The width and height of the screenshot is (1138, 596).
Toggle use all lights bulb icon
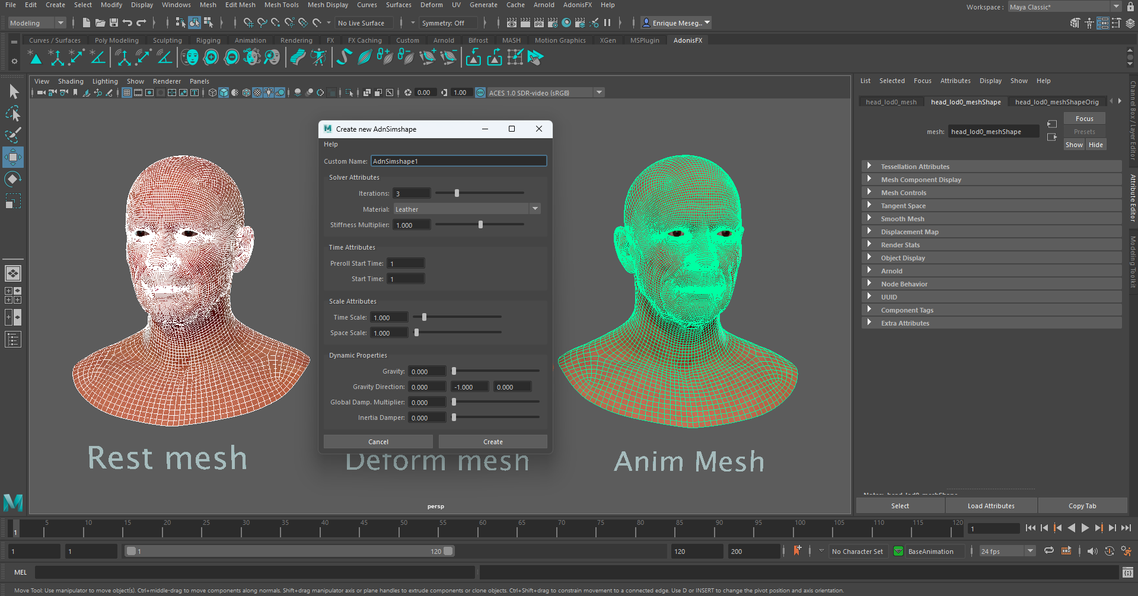coord(269,93)
